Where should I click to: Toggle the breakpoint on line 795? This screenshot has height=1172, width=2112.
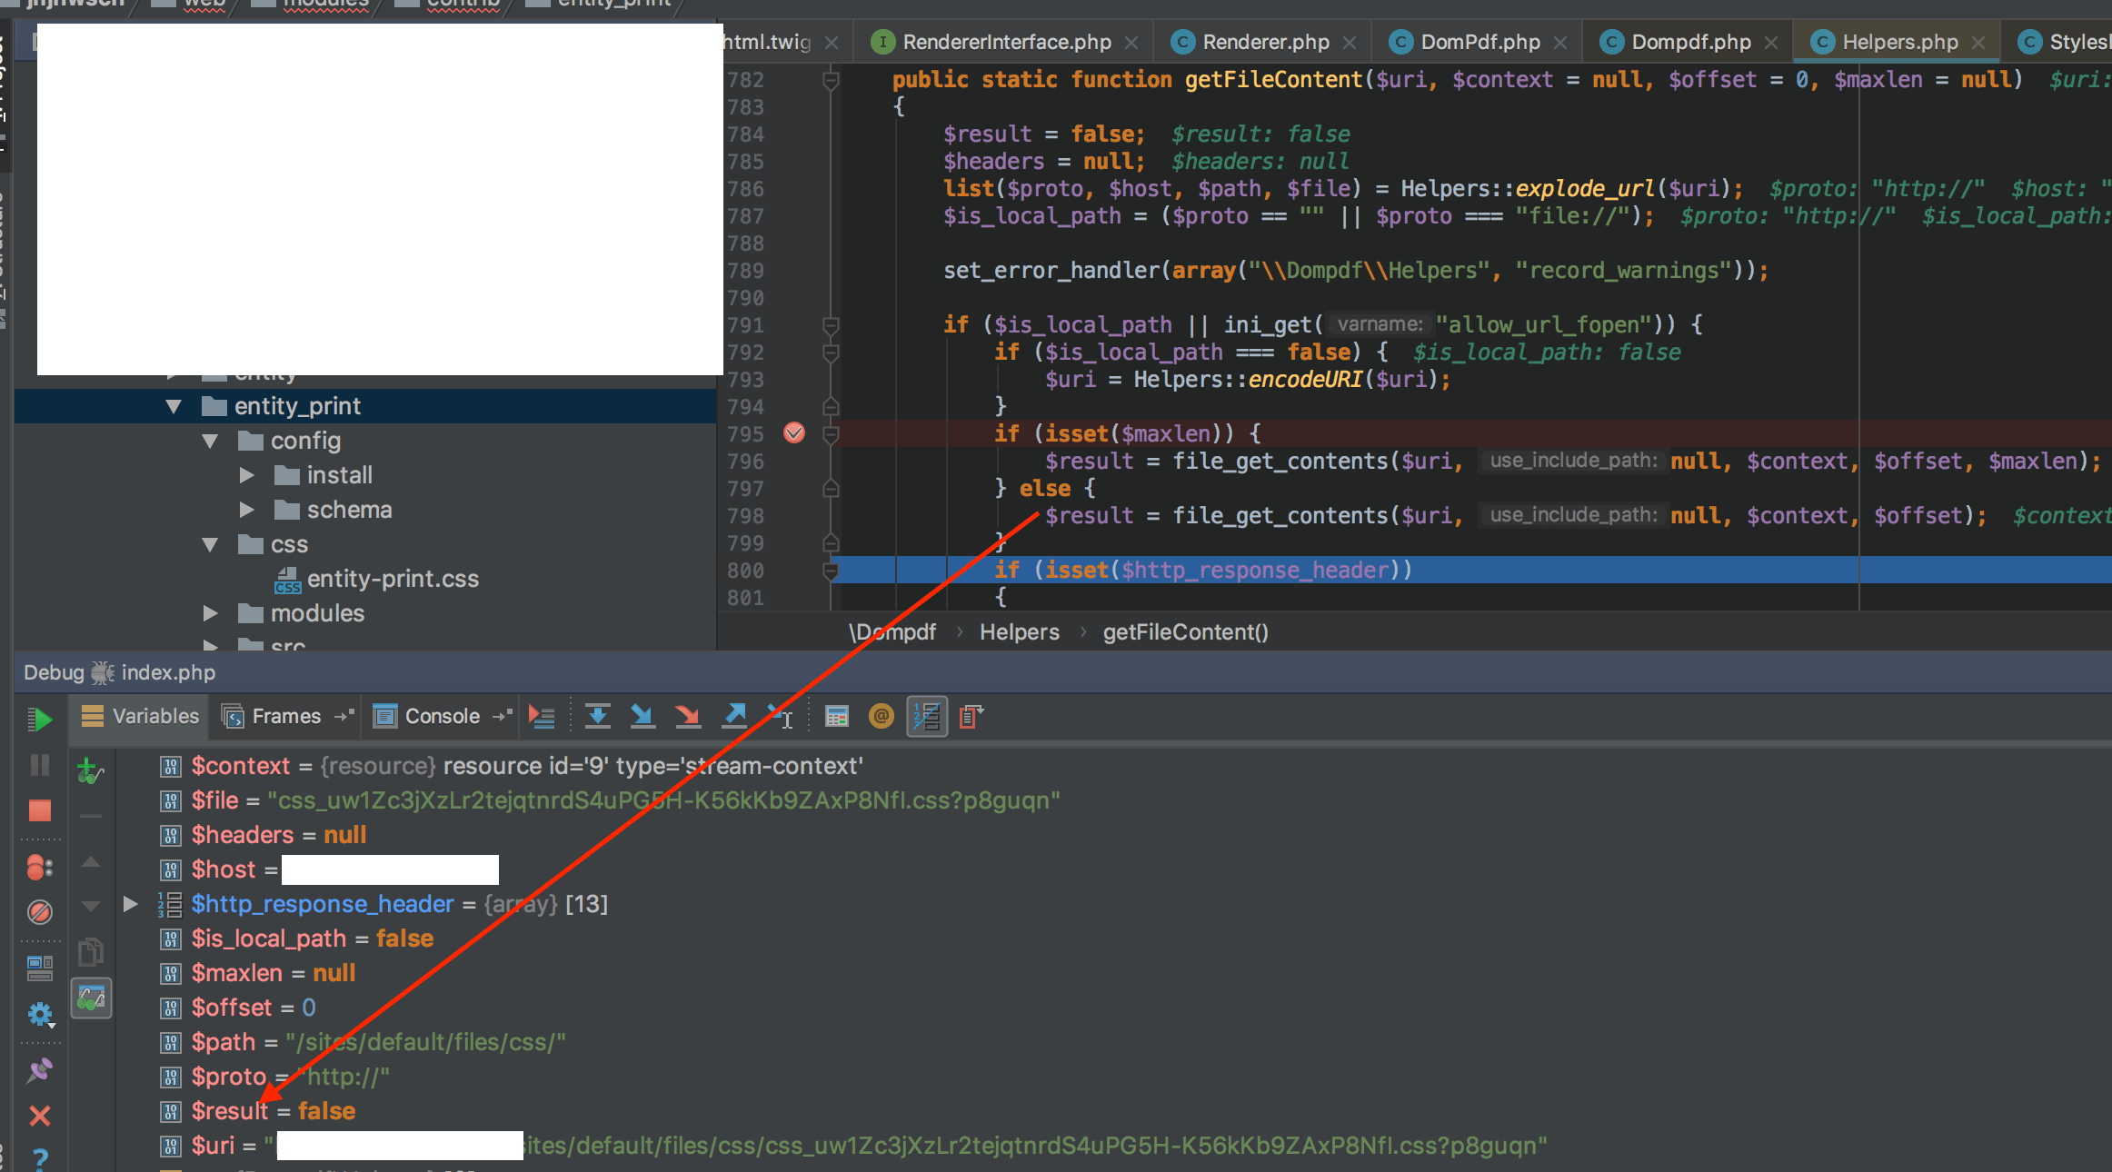coord(794,433)
